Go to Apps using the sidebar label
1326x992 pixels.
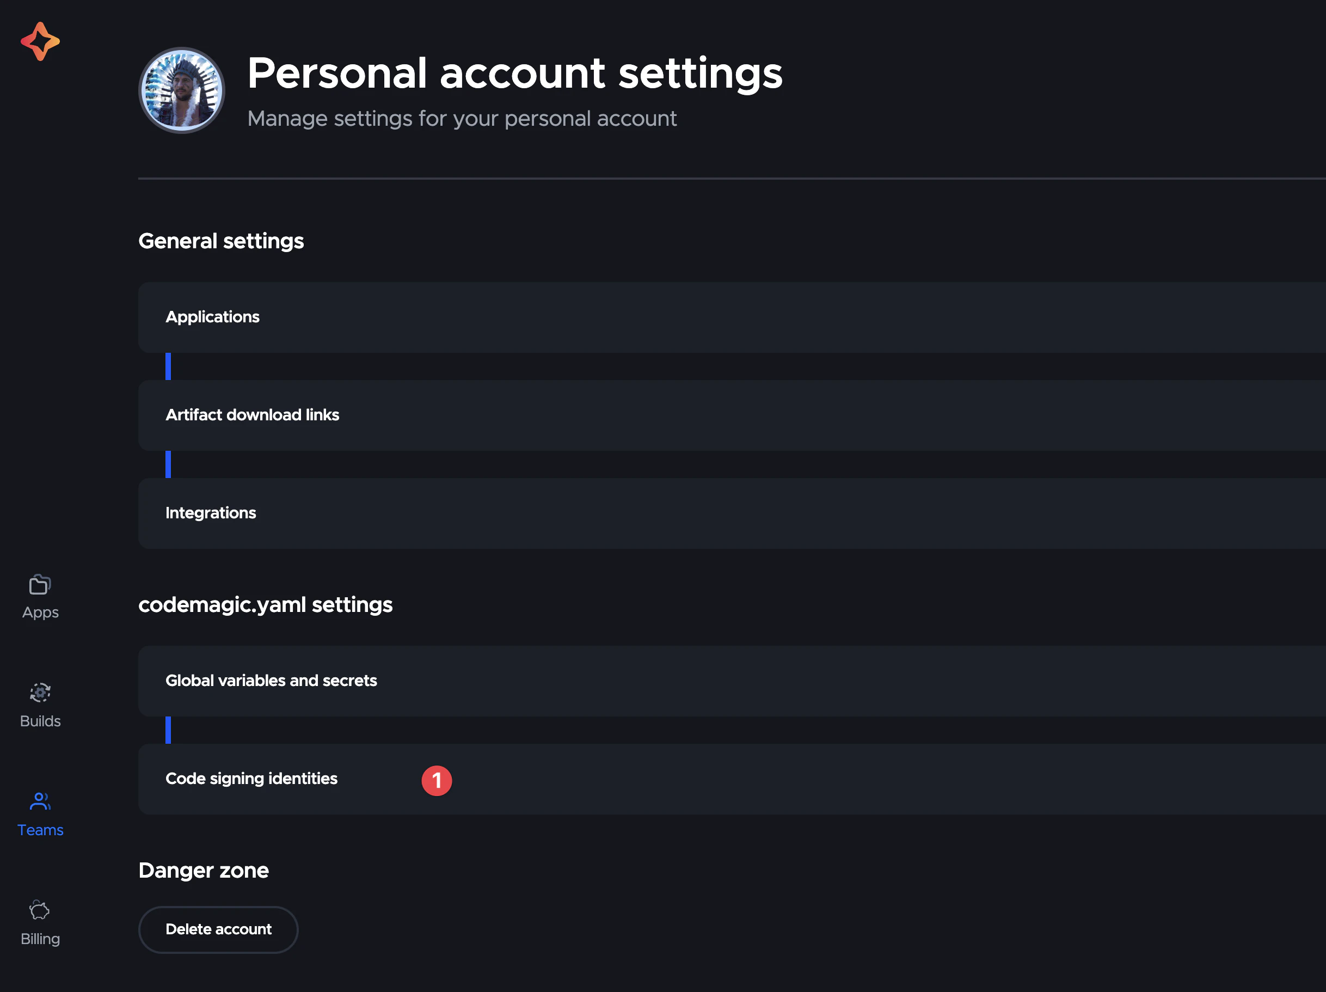click(x=40, y=613)
